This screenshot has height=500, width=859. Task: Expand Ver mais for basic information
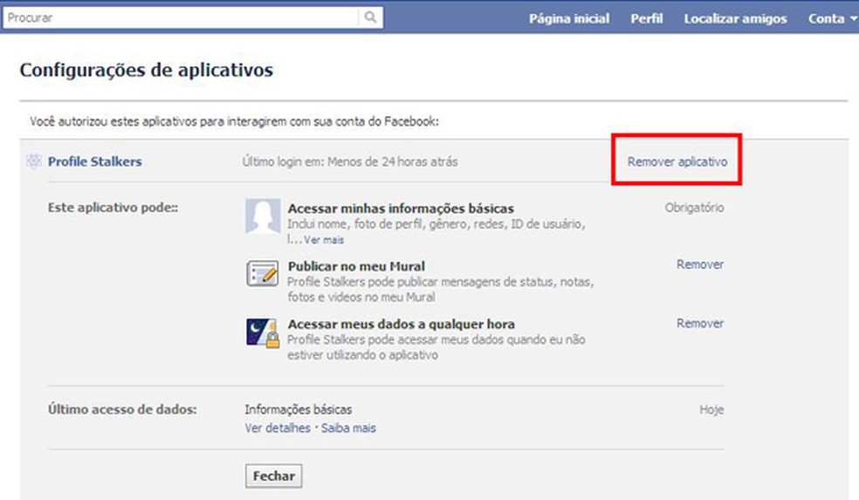click(324, 240)
